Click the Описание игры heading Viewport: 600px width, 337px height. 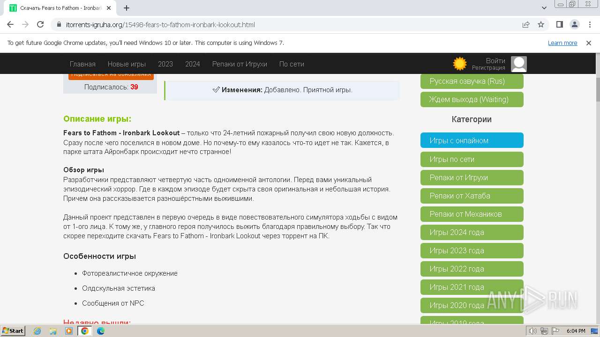pos(97,119)
